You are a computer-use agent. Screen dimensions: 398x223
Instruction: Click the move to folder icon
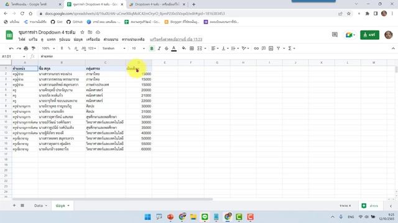(90, 32)
